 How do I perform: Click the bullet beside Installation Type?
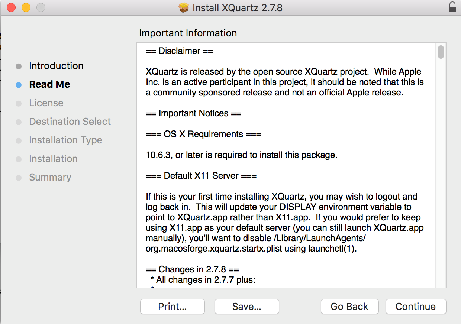[x=19, y=141]
